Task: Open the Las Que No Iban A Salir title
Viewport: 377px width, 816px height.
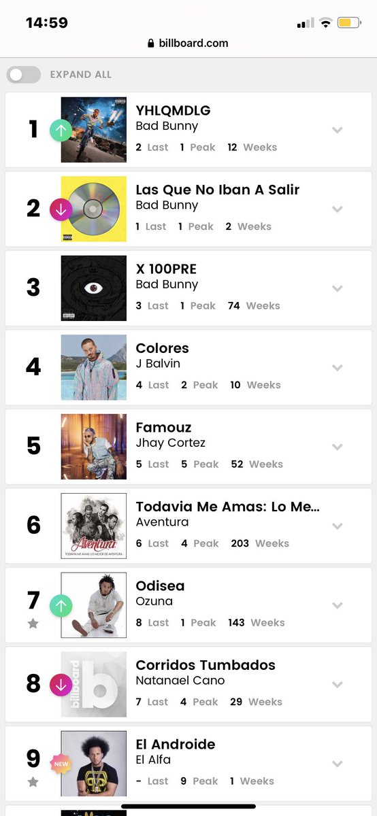Action: point(218,190)
